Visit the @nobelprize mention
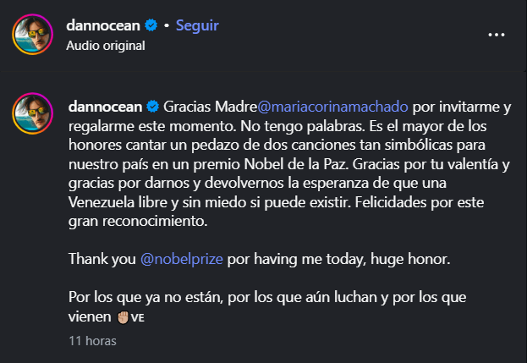This screenshot has width=527, height=363. pos(176,260)
